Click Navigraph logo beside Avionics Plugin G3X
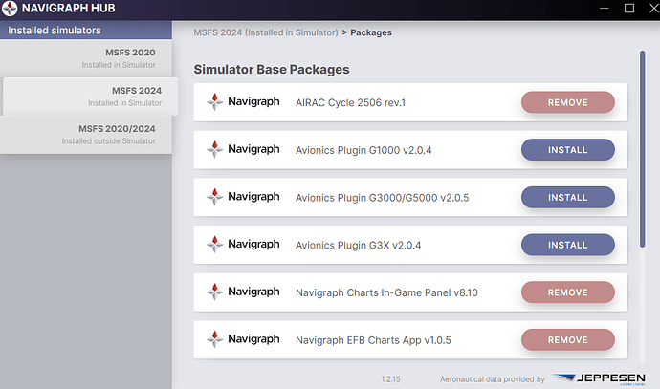Viewport: 660px width, 389px height. click(x=244, y=245)
